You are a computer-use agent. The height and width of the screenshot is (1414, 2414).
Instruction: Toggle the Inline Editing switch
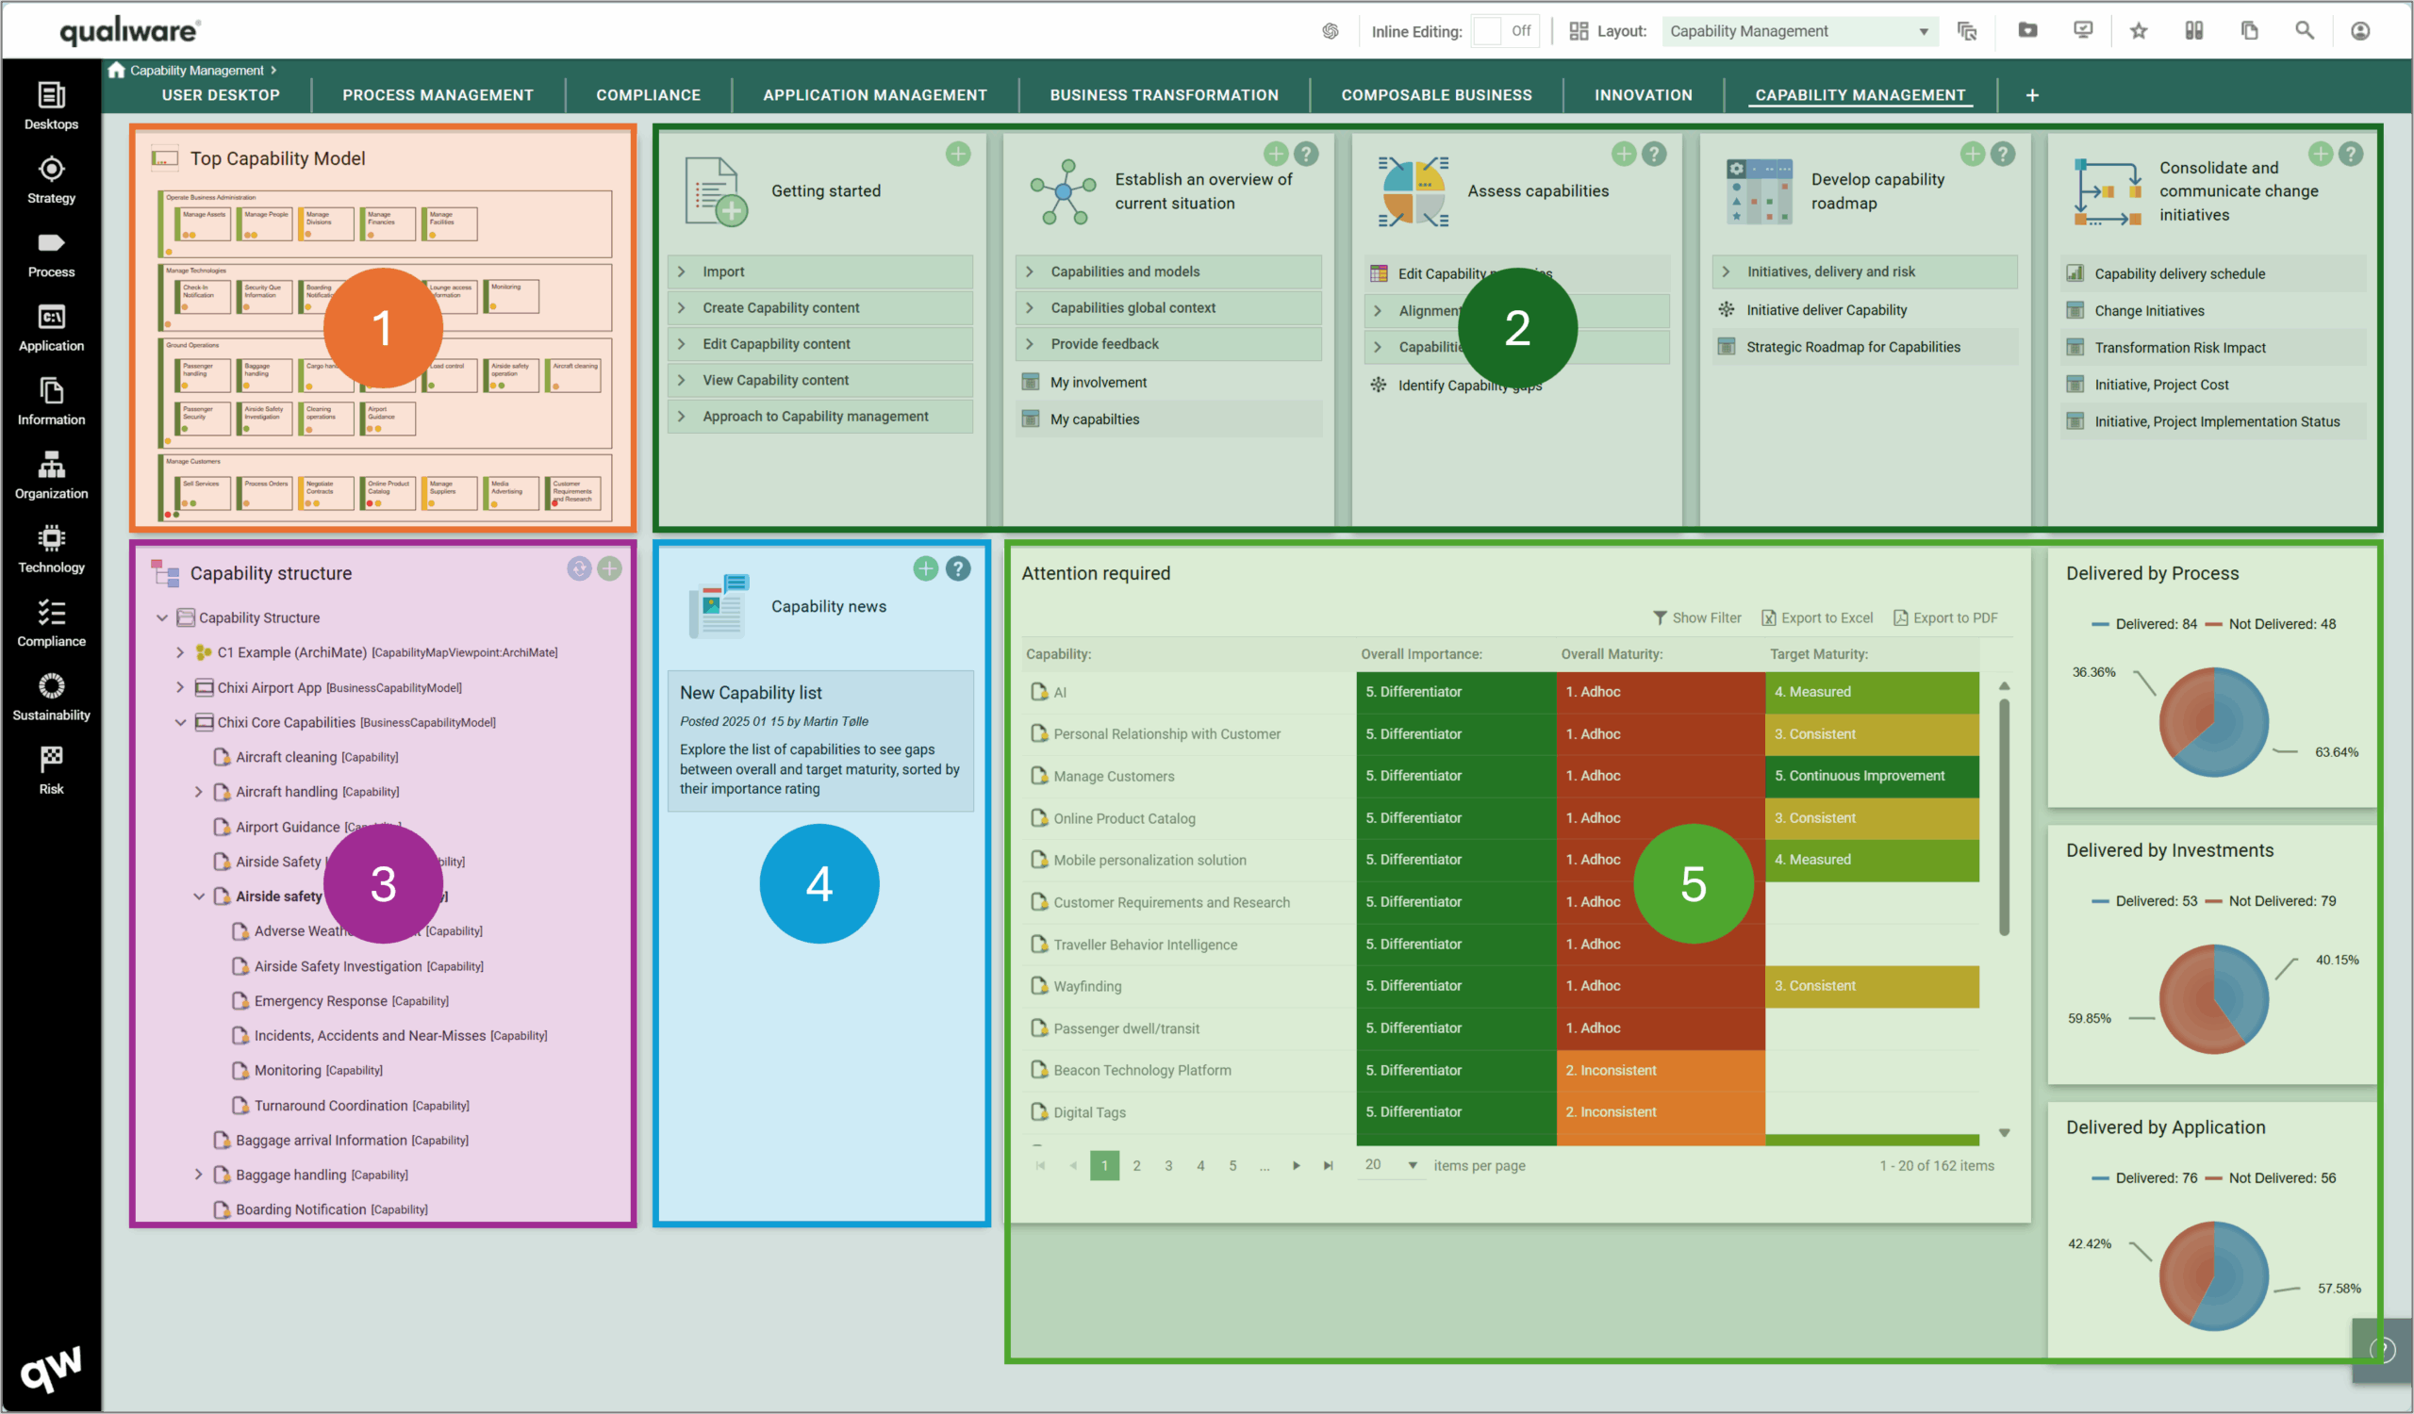pyautogui.click(x=1505, y=30)
